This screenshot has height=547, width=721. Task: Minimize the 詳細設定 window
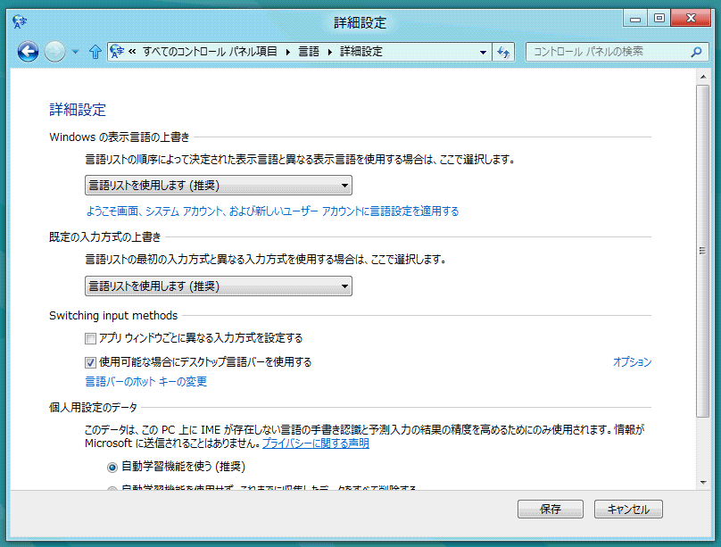point(635,19)
